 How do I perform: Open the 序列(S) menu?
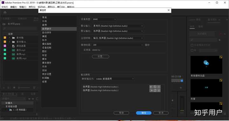pyautogui.click(x=32, y=7)
